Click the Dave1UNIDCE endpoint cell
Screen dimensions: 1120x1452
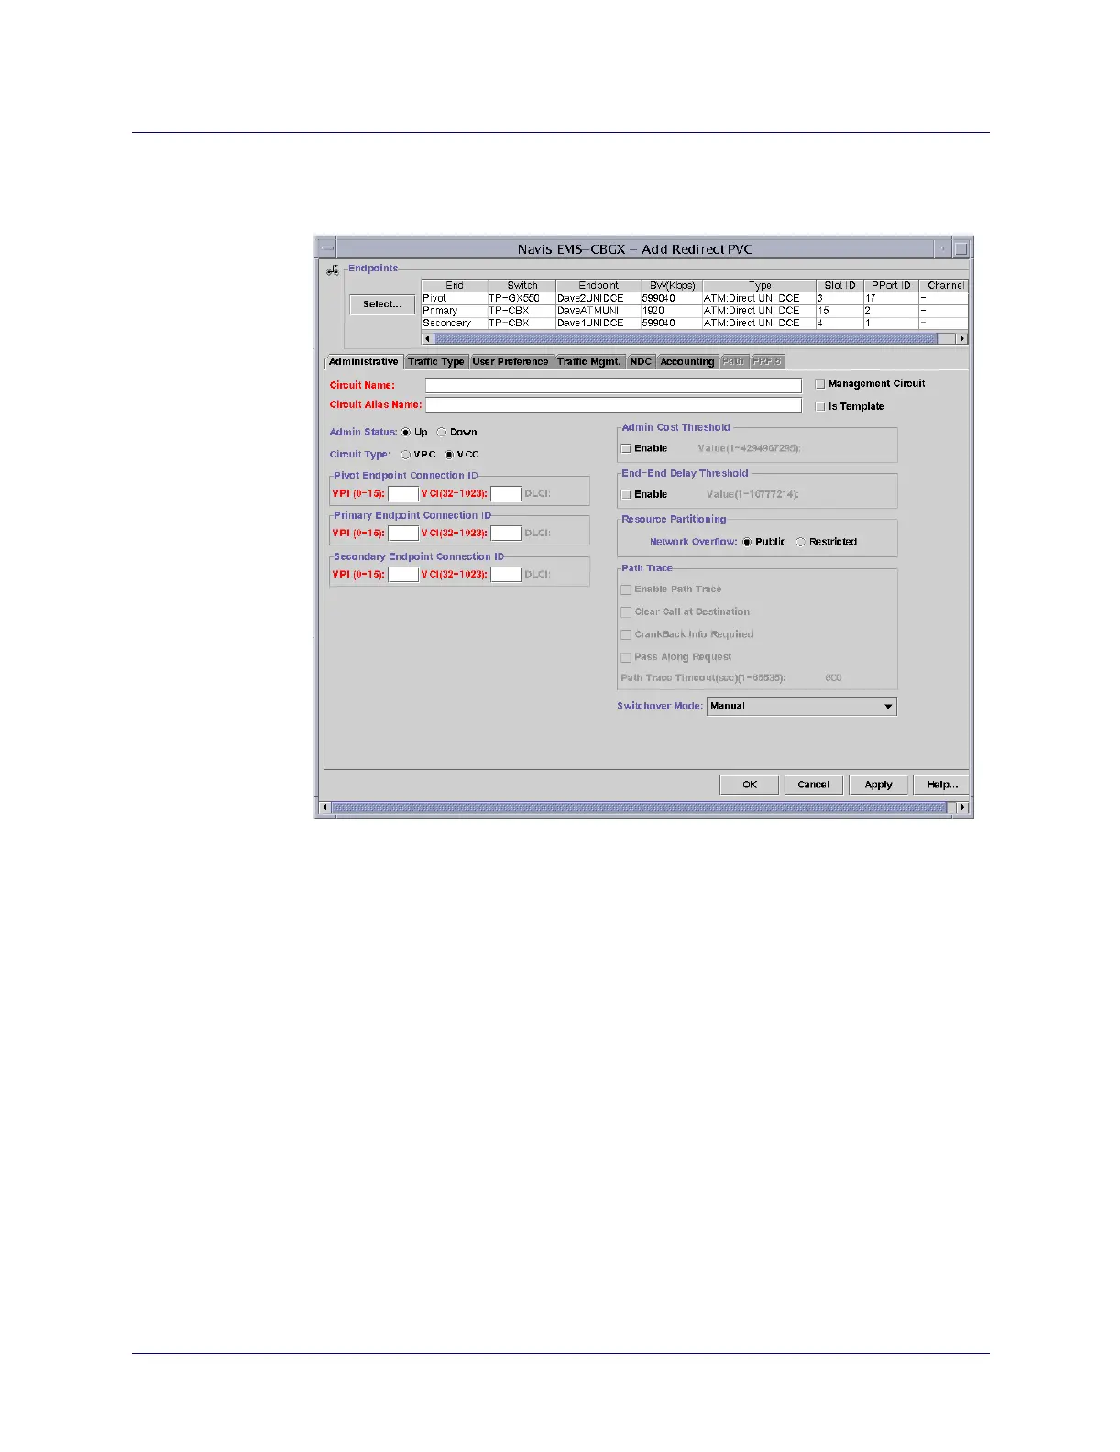coord(598,323)
